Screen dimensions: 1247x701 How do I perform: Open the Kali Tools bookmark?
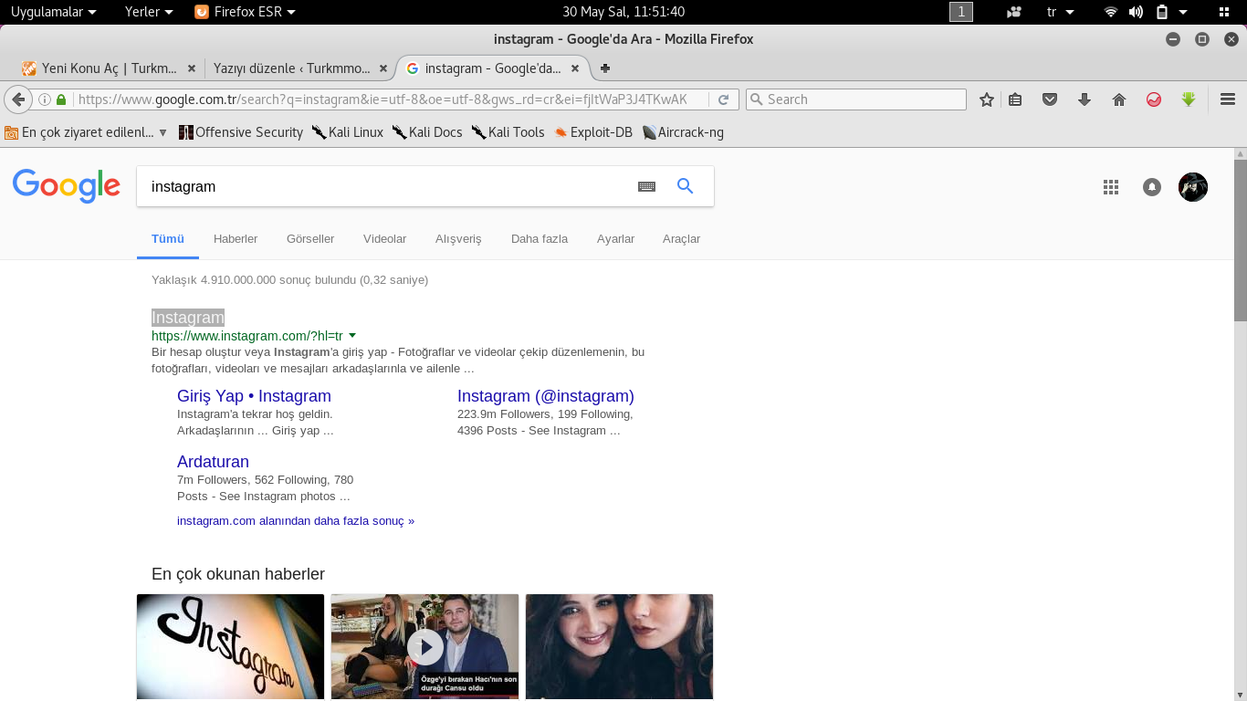click(x=508, y=132)
